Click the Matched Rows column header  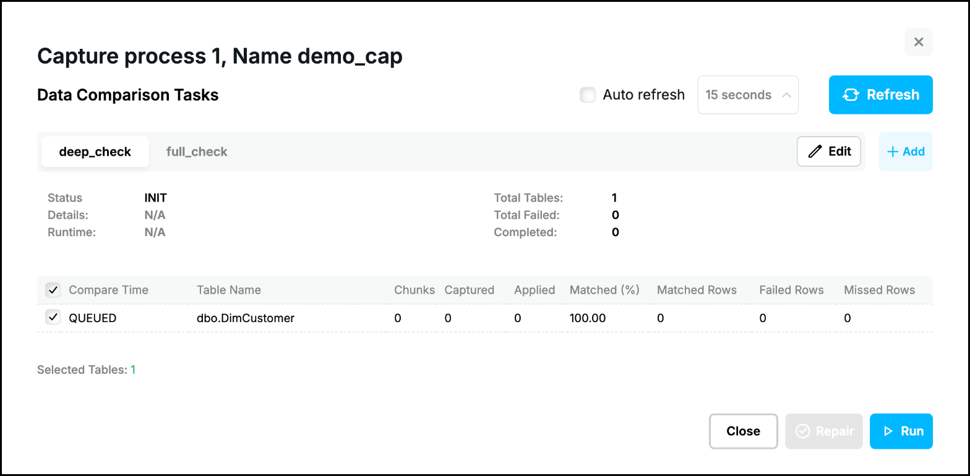pyautogui.click(x=697, y=290)
